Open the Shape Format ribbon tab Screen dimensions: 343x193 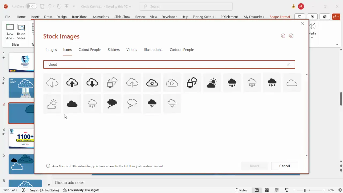(x=280, y=17)
